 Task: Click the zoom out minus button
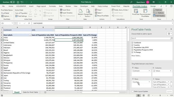pyautogui.click(x=153, y=95)
